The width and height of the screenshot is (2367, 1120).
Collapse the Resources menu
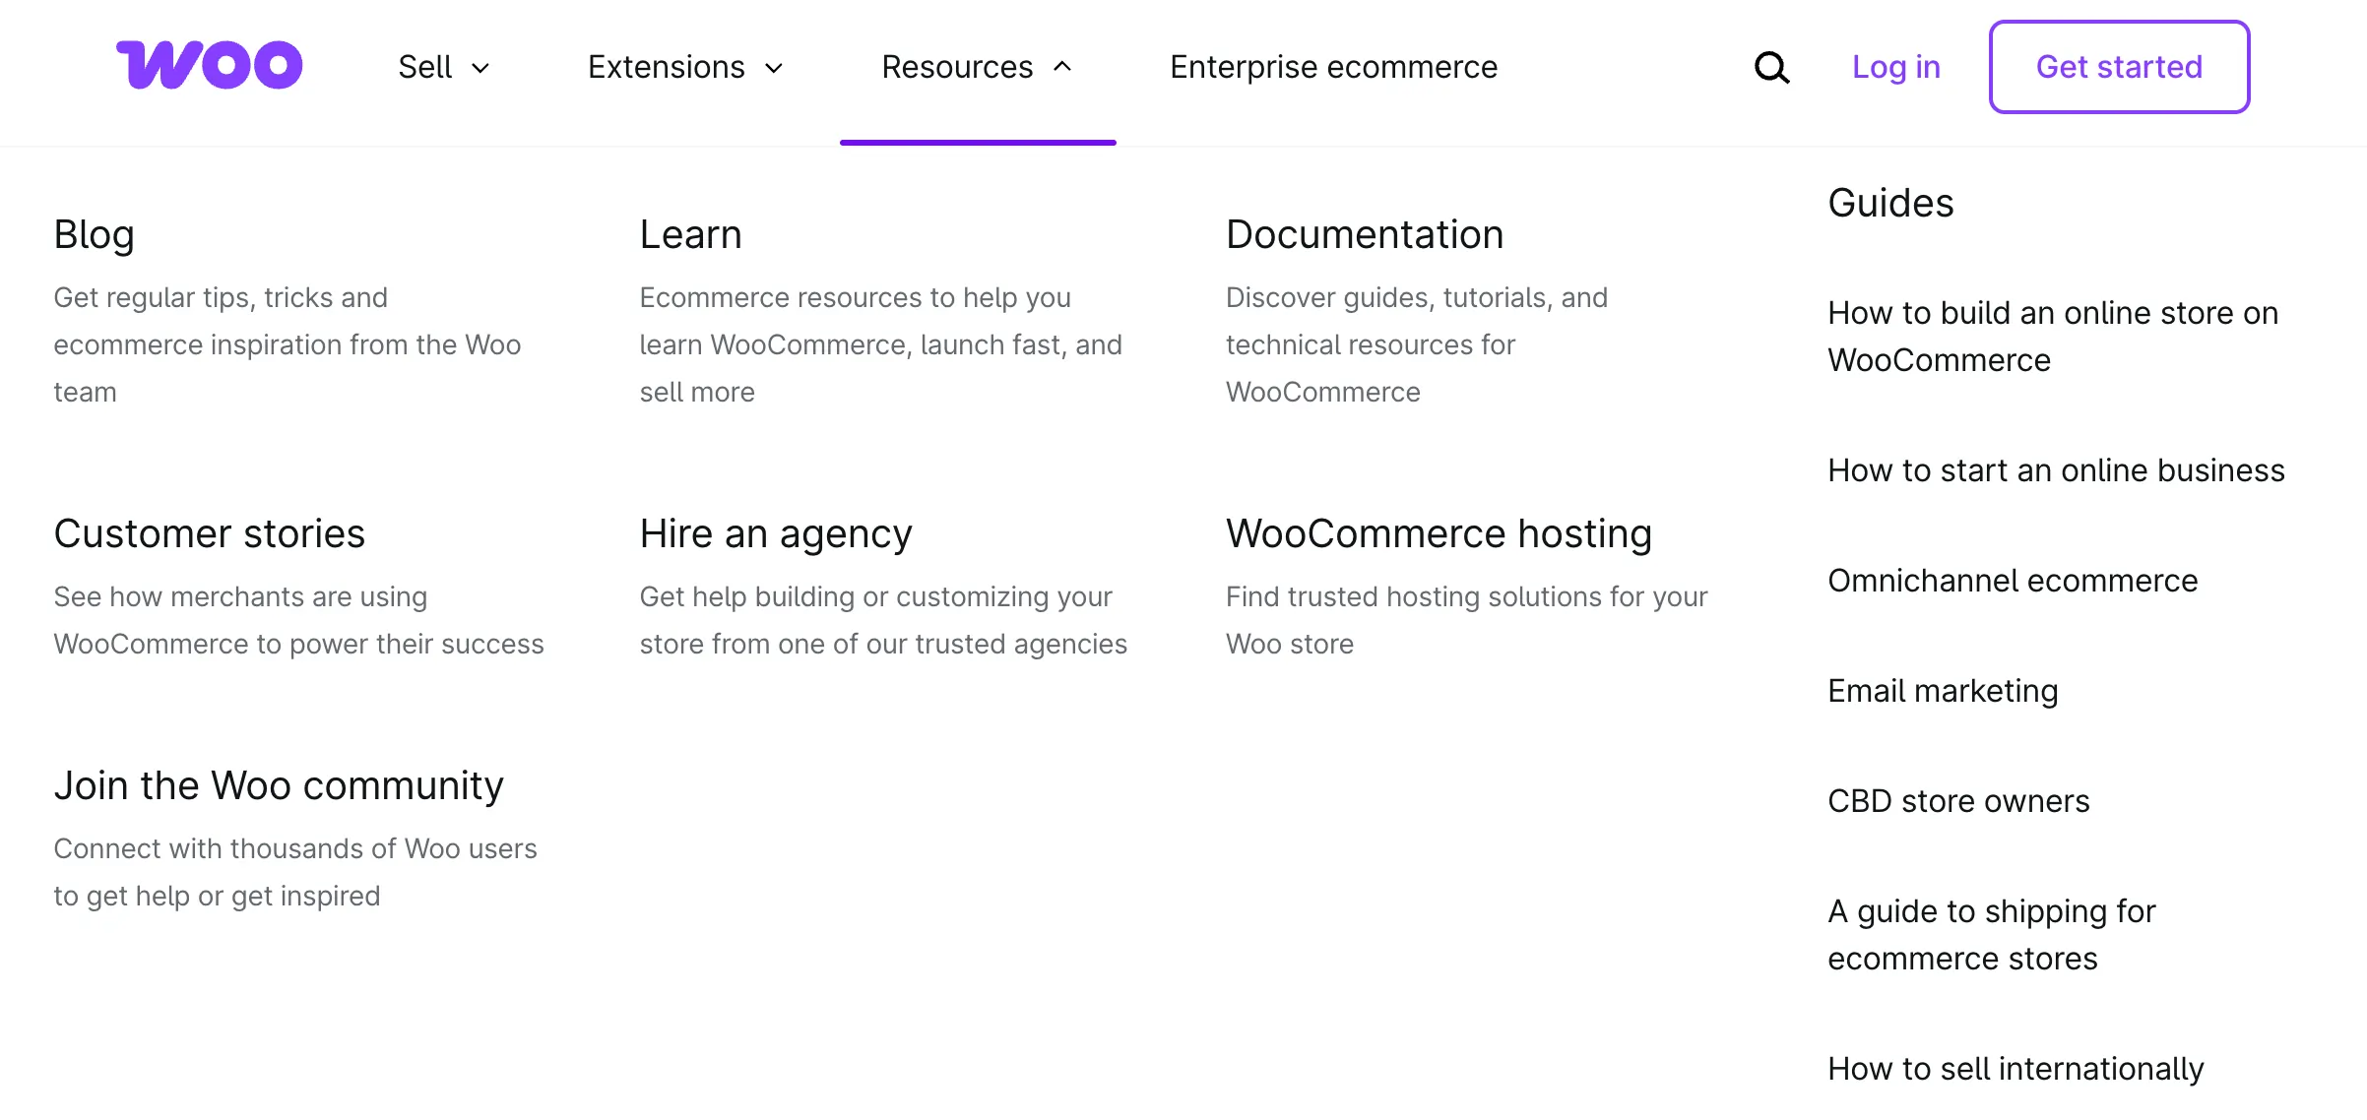point(977,67)
